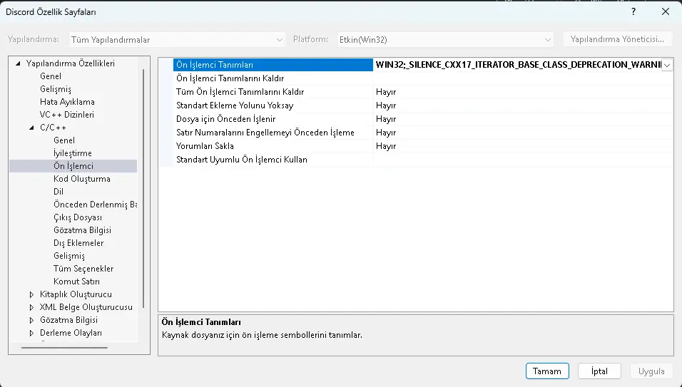Close the Discord Özellik Sayfaları dialog

coord(666,11)
